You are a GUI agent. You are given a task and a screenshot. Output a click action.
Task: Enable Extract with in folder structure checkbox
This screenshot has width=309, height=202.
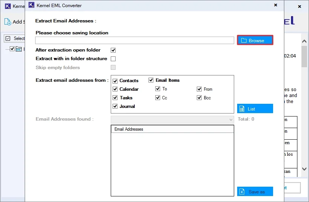point(113,59)
